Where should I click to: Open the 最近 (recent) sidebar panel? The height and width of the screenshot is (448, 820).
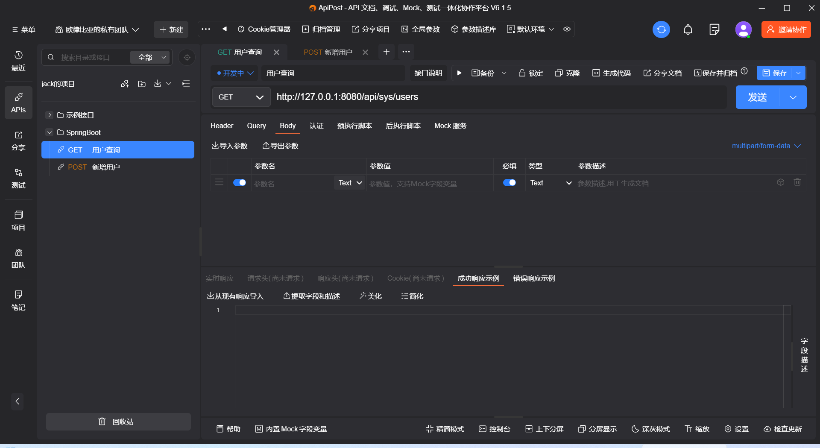tap(18, 61)
